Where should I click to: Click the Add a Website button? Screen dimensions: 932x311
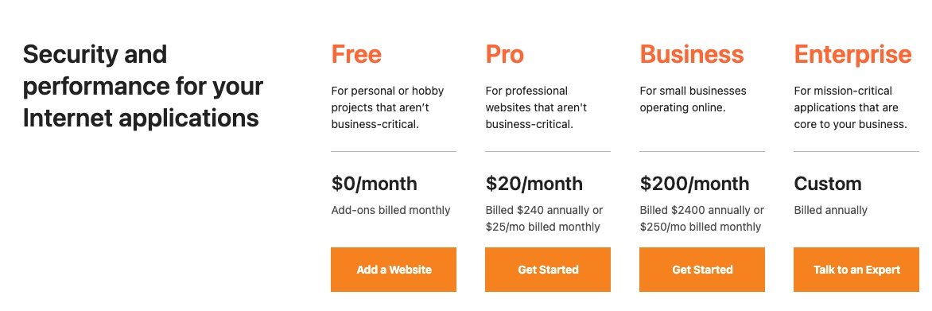[x=394, y=270]
